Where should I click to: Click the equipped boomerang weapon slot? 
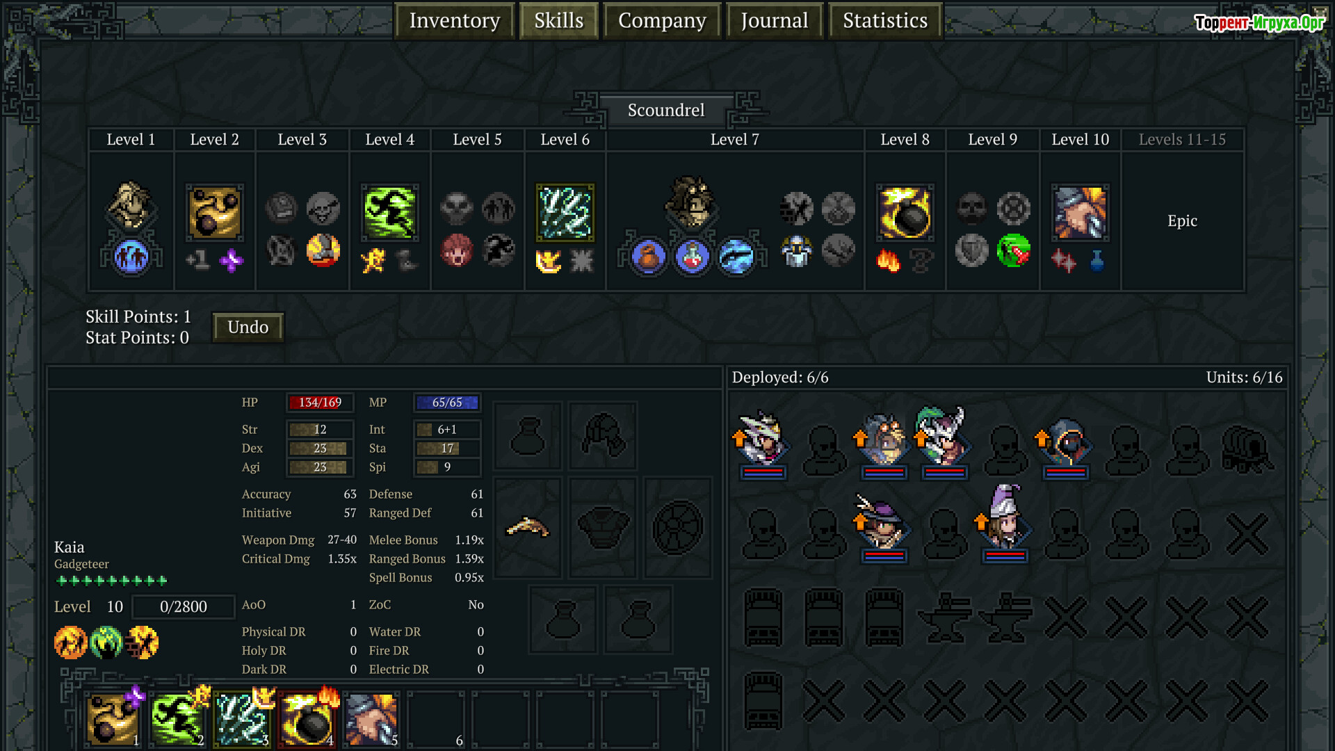point(528,528)
